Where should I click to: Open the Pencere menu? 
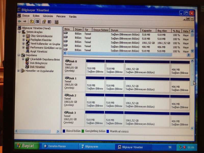[61, 16]
